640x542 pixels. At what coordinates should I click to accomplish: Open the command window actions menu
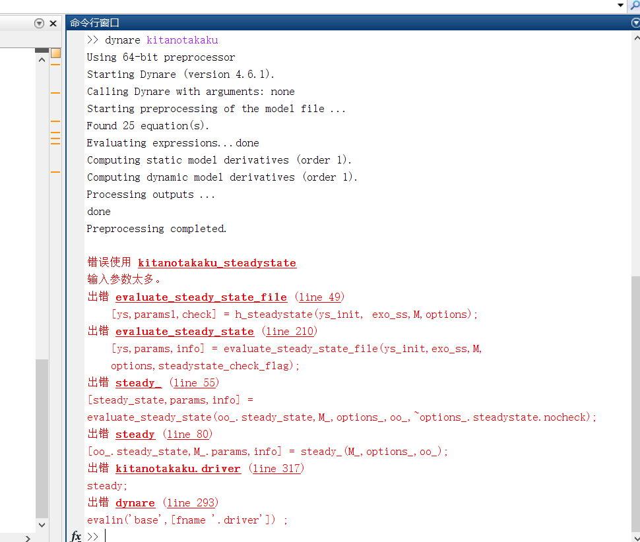pos(635,22)
